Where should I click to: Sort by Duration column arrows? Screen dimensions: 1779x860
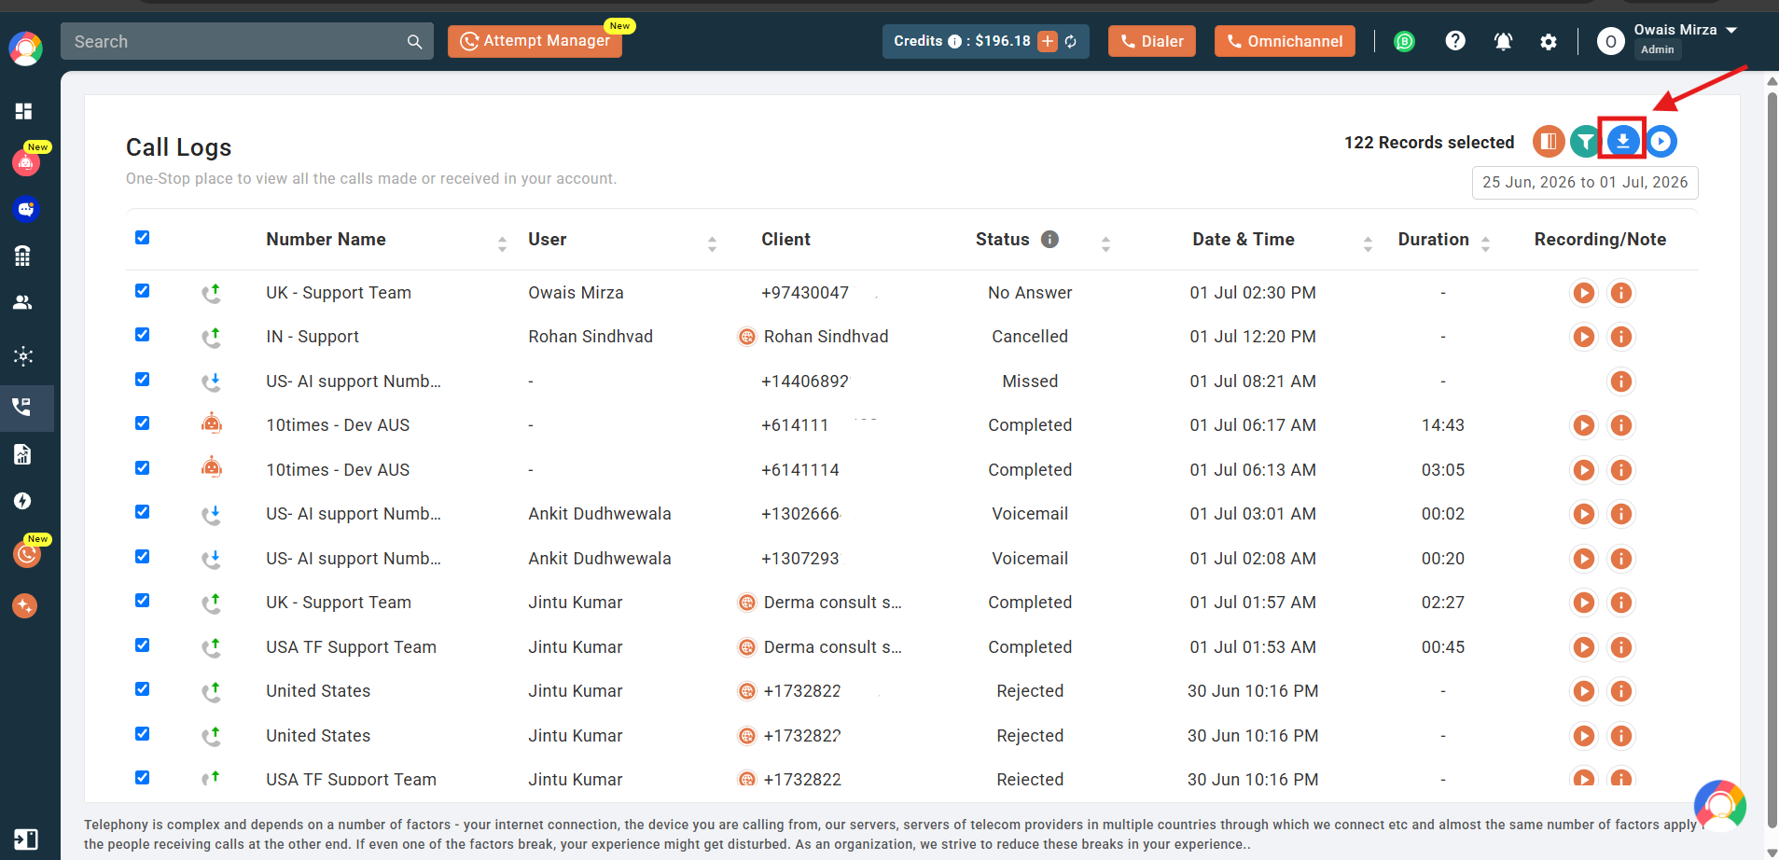coord(1485,244)
